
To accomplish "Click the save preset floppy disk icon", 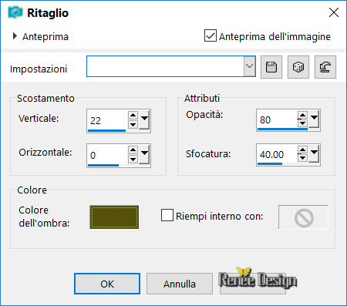I will pyautogui.click(x=271, y=67).
